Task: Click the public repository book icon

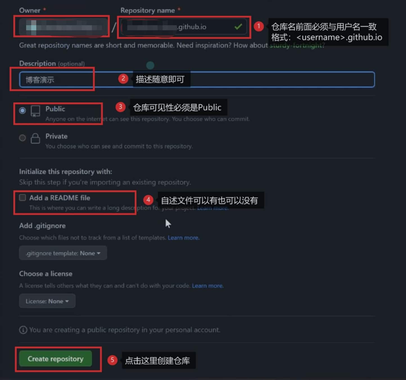Action: pyautogui.click(x=35, y=111)
